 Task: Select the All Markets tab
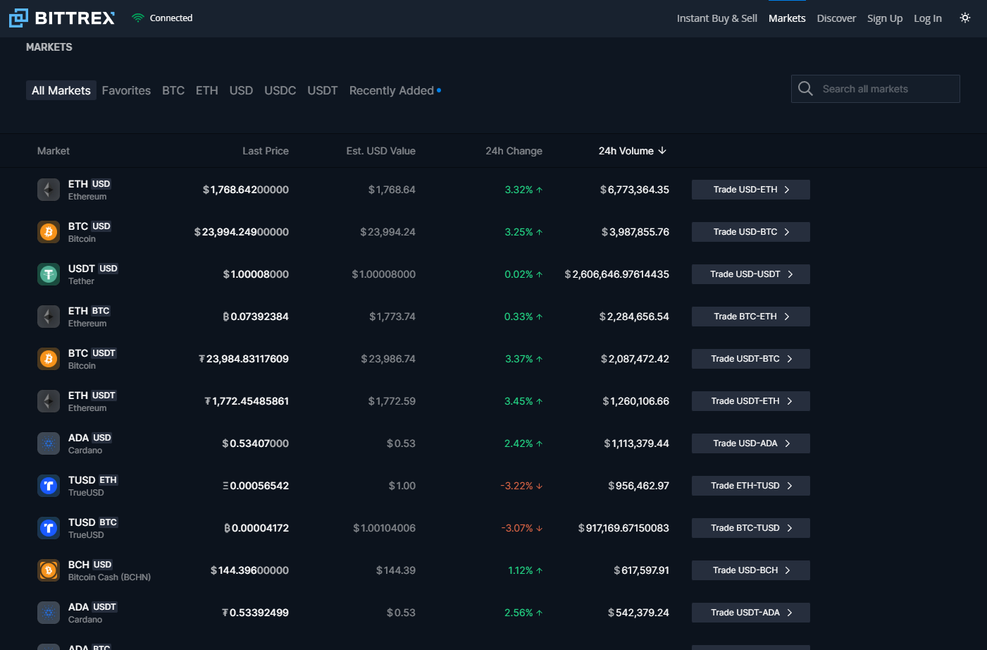pyautogui.click(x=61, y=90)
